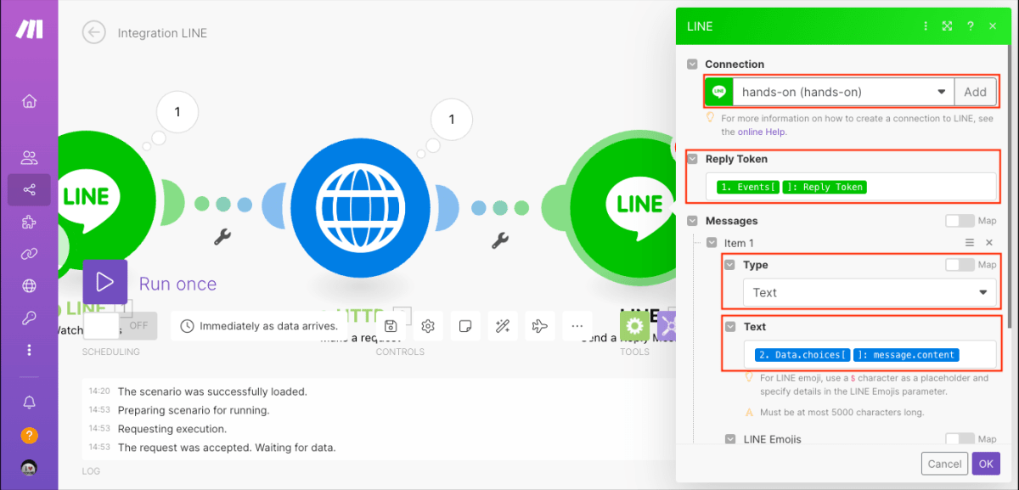Screen dimensions: 1019x490
Task: Collapse the Type field section
Action: tap(730, 265)
